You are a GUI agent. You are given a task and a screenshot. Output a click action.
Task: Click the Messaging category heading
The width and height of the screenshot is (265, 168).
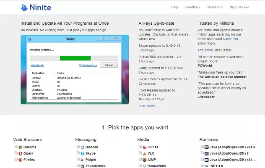(x=86, y=140)
